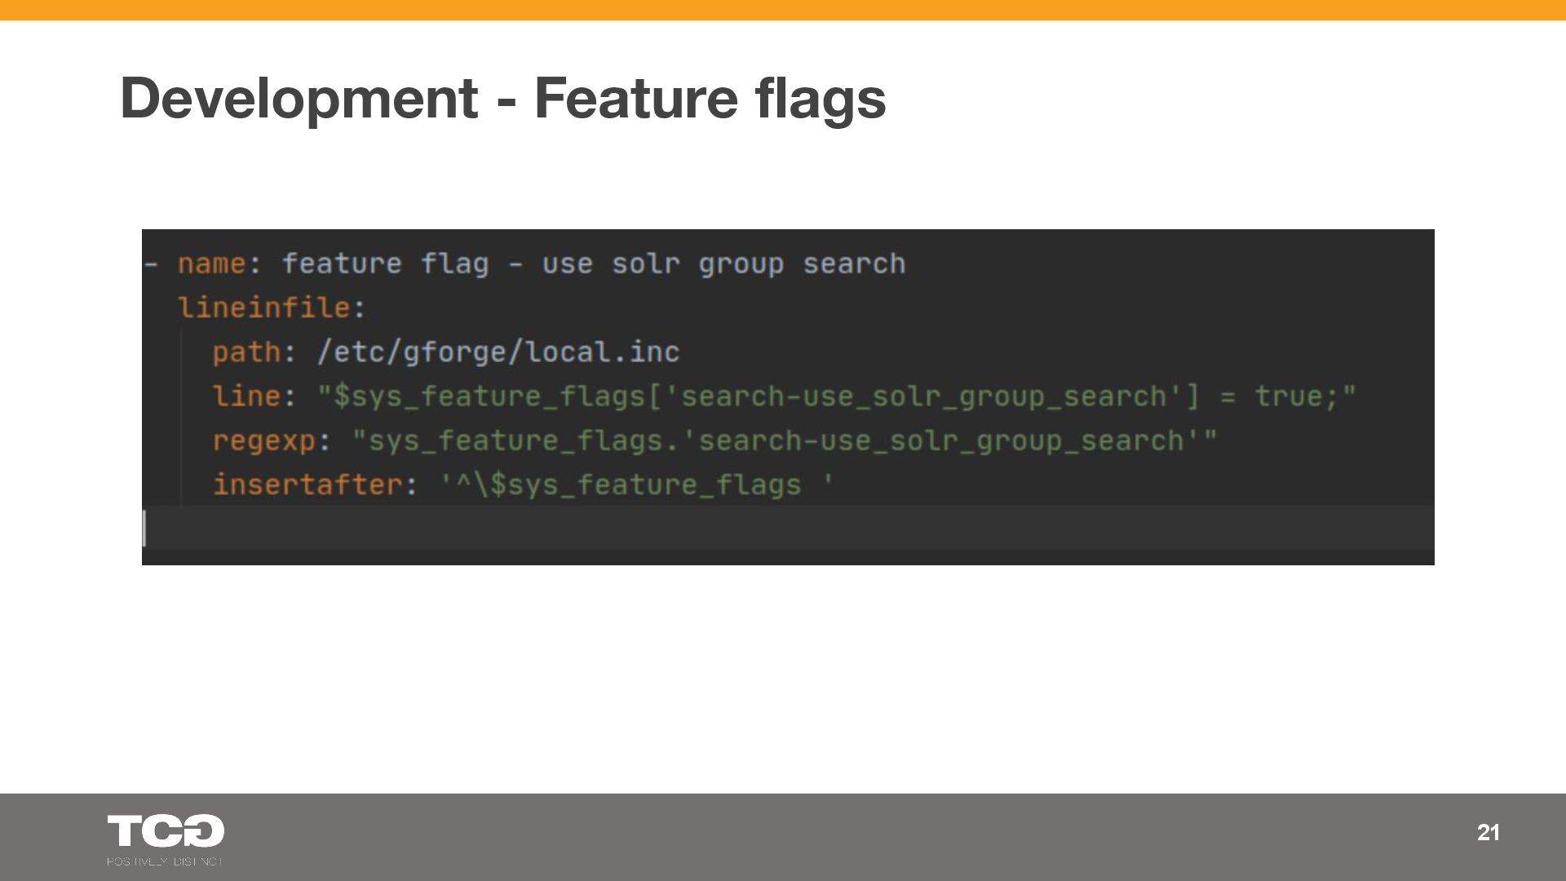Click the 'regexp' key in code

263,440
